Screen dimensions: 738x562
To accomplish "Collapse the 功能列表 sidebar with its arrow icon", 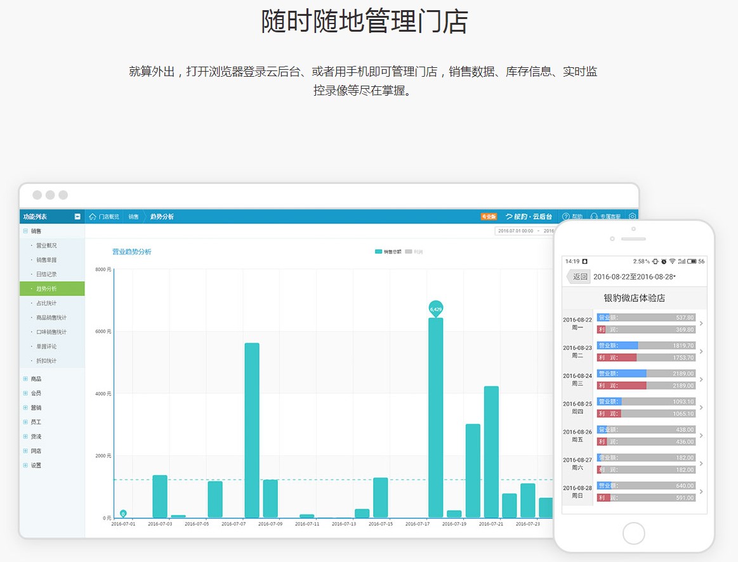I will click(x=77, y=216).
